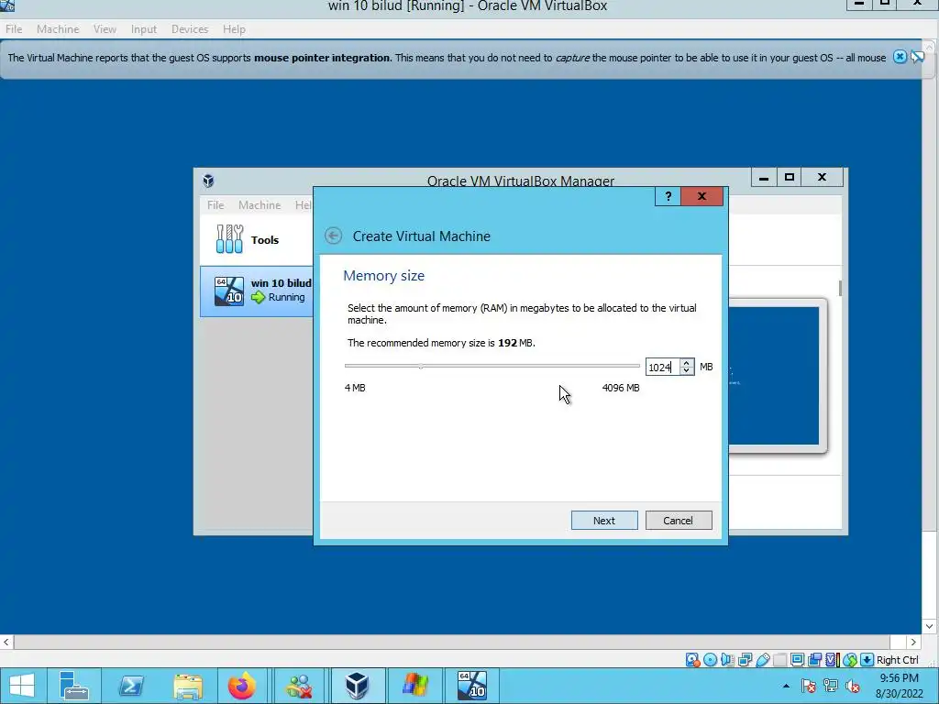Click the keyboard capture arrow icon
The image size is (939, 704).
pyautogui.click(x=867, y=660)
